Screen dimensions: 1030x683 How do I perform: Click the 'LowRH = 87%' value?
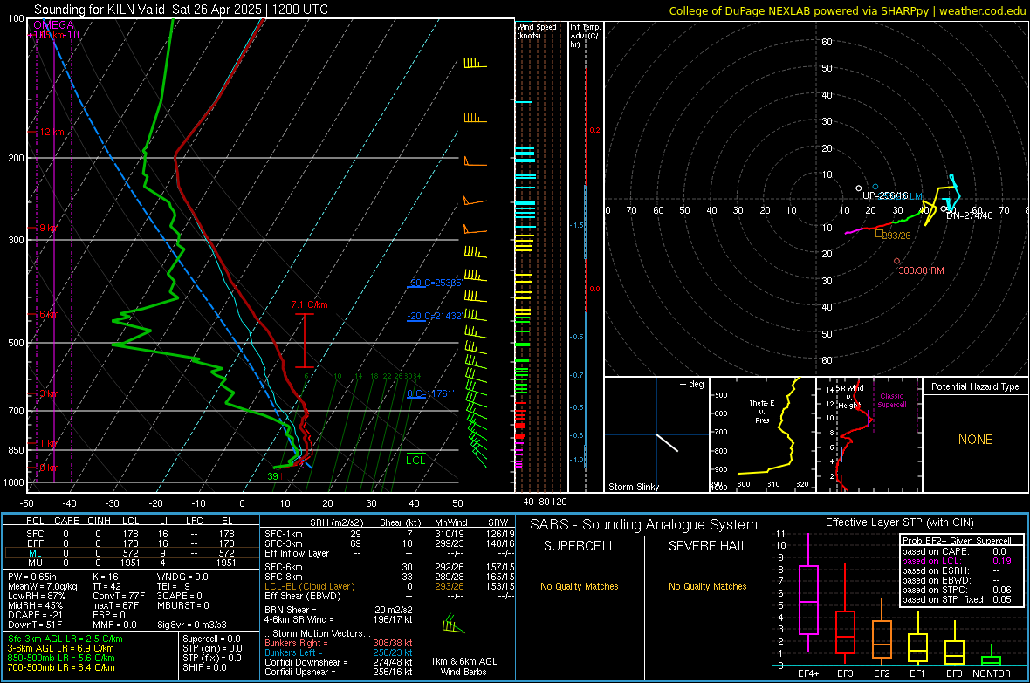coord(36,597)
